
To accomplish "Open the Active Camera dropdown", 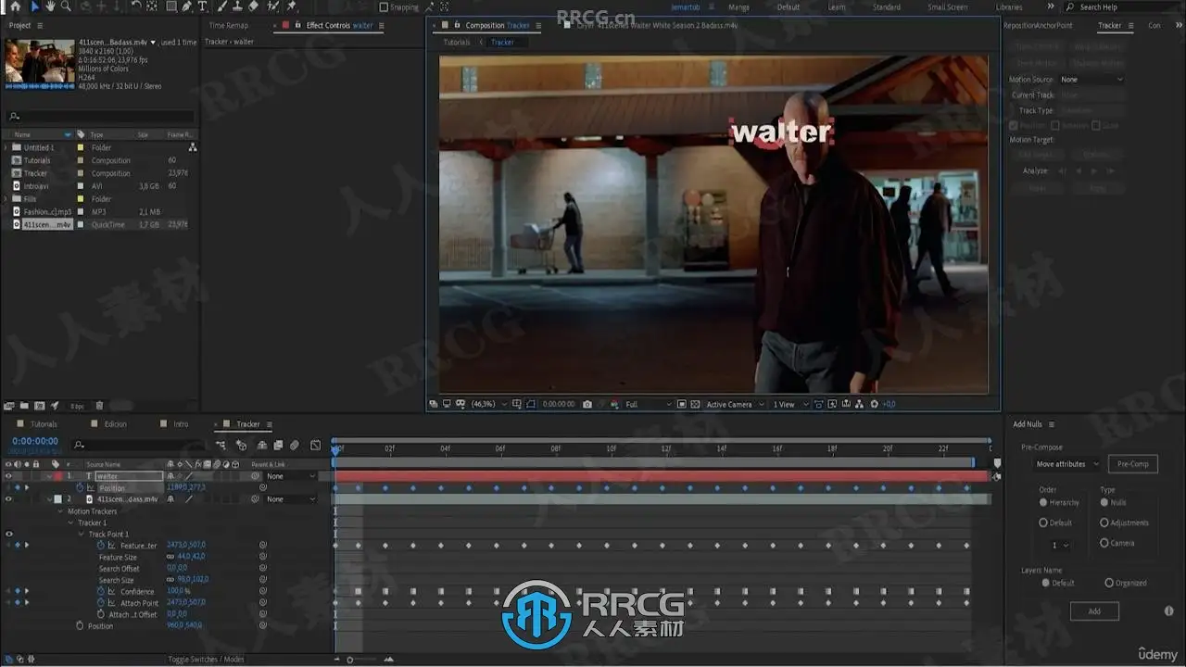I will [x=736, y=405].
